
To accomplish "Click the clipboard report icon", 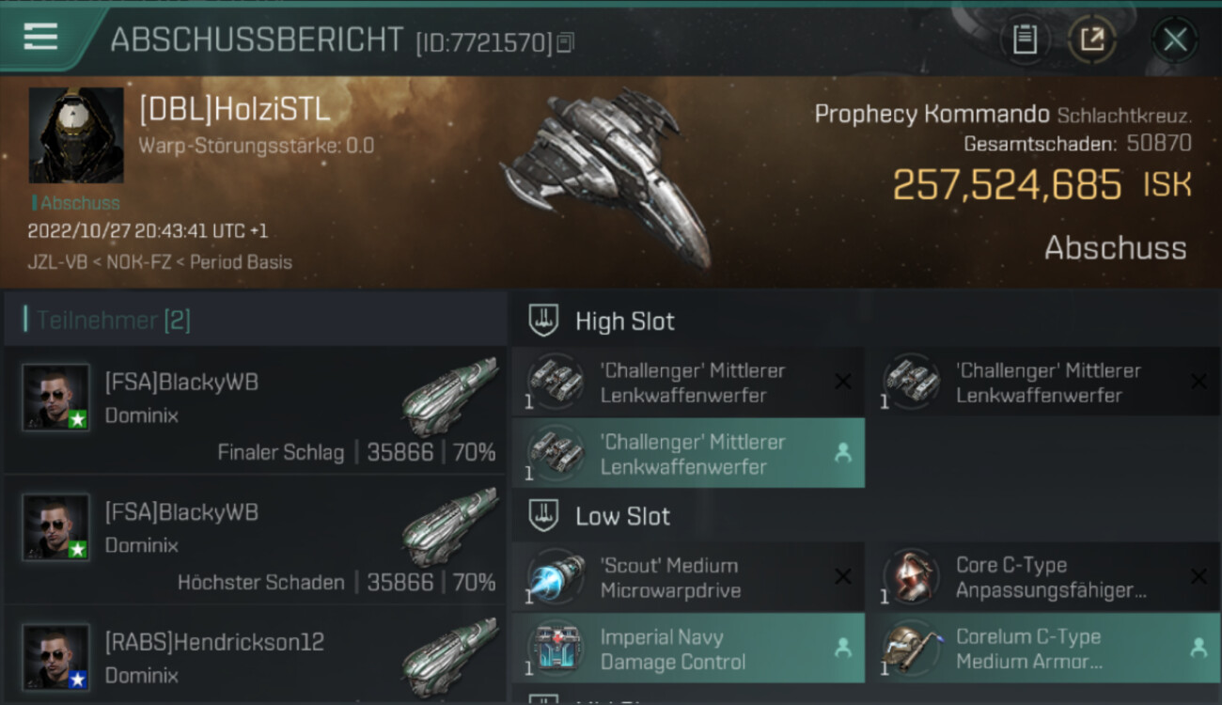I will click(x=1025, y=39).
